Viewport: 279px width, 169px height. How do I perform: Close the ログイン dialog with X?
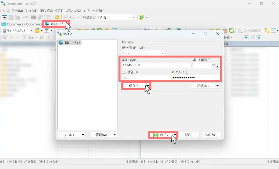(217, 34)
